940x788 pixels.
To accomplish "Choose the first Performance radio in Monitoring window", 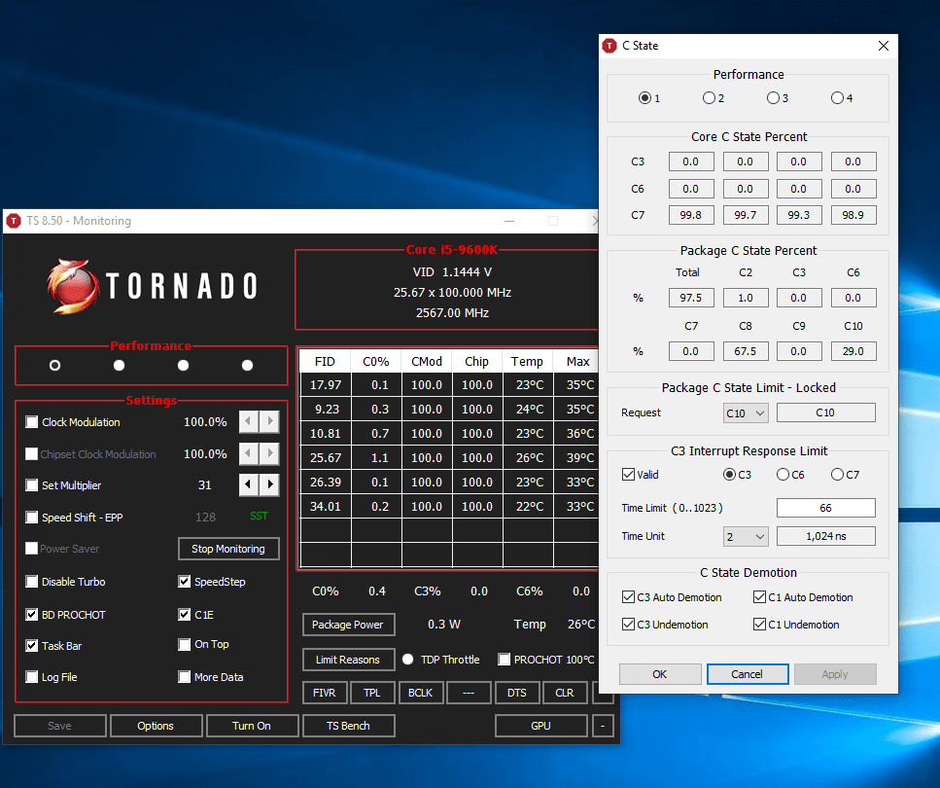I will [54, 365].
